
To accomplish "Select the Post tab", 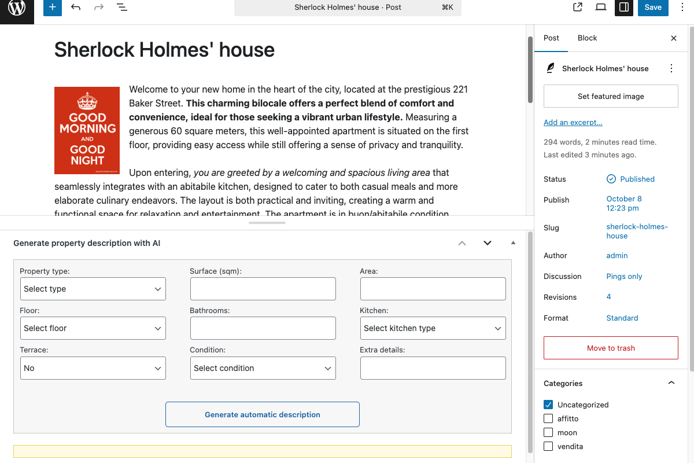I will pos(551,38).
